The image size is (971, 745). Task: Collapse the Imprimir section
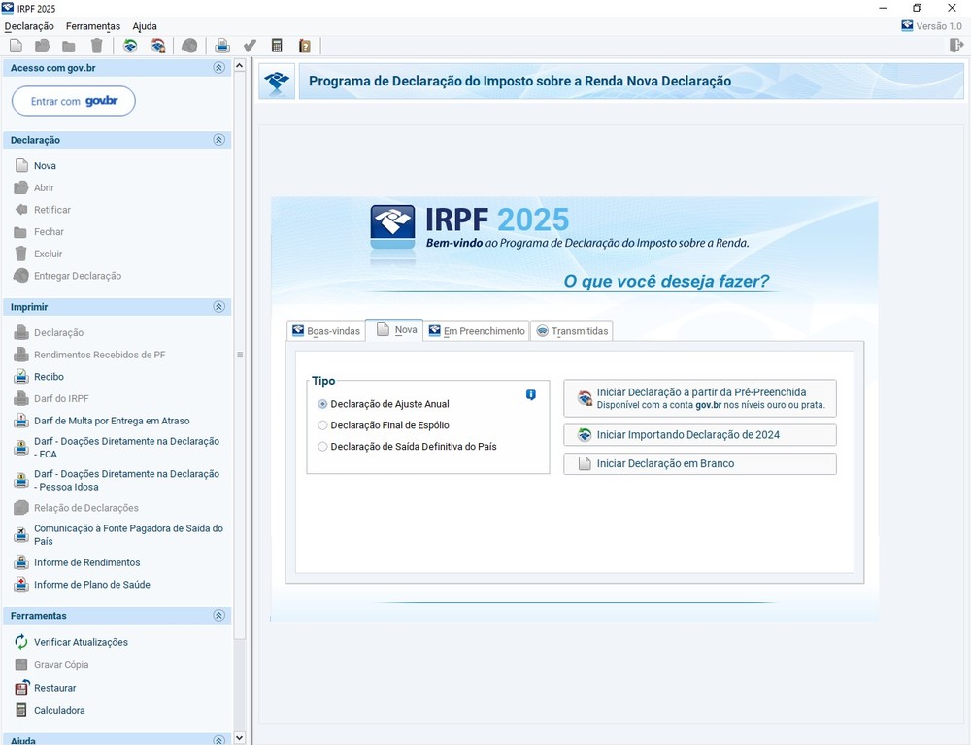(x=218, y=307)
